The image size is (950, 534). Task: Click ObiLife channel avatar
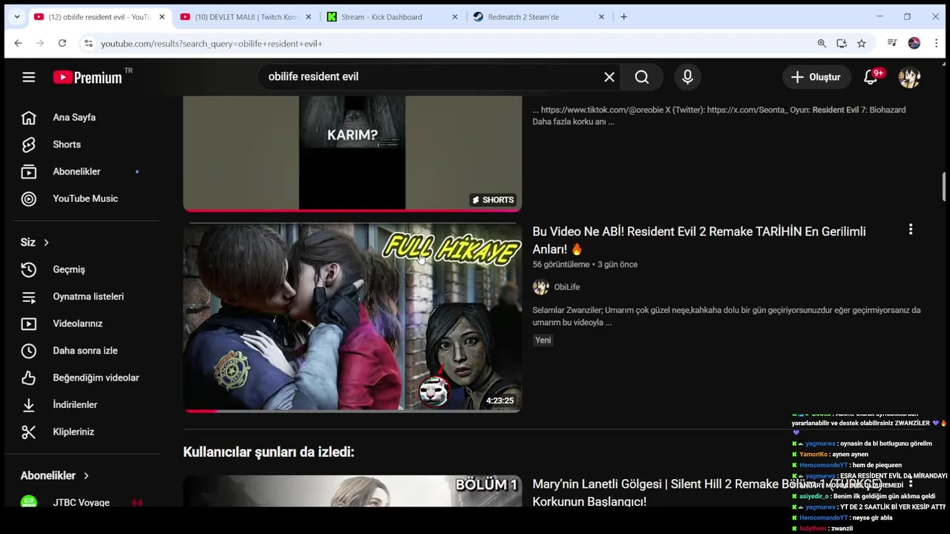point(540,287)
